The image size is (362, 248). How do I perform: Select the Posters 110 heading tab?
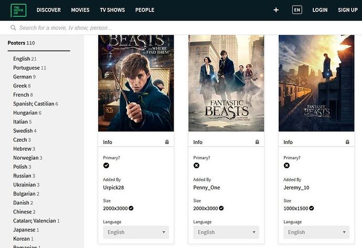tap(21, 43)
